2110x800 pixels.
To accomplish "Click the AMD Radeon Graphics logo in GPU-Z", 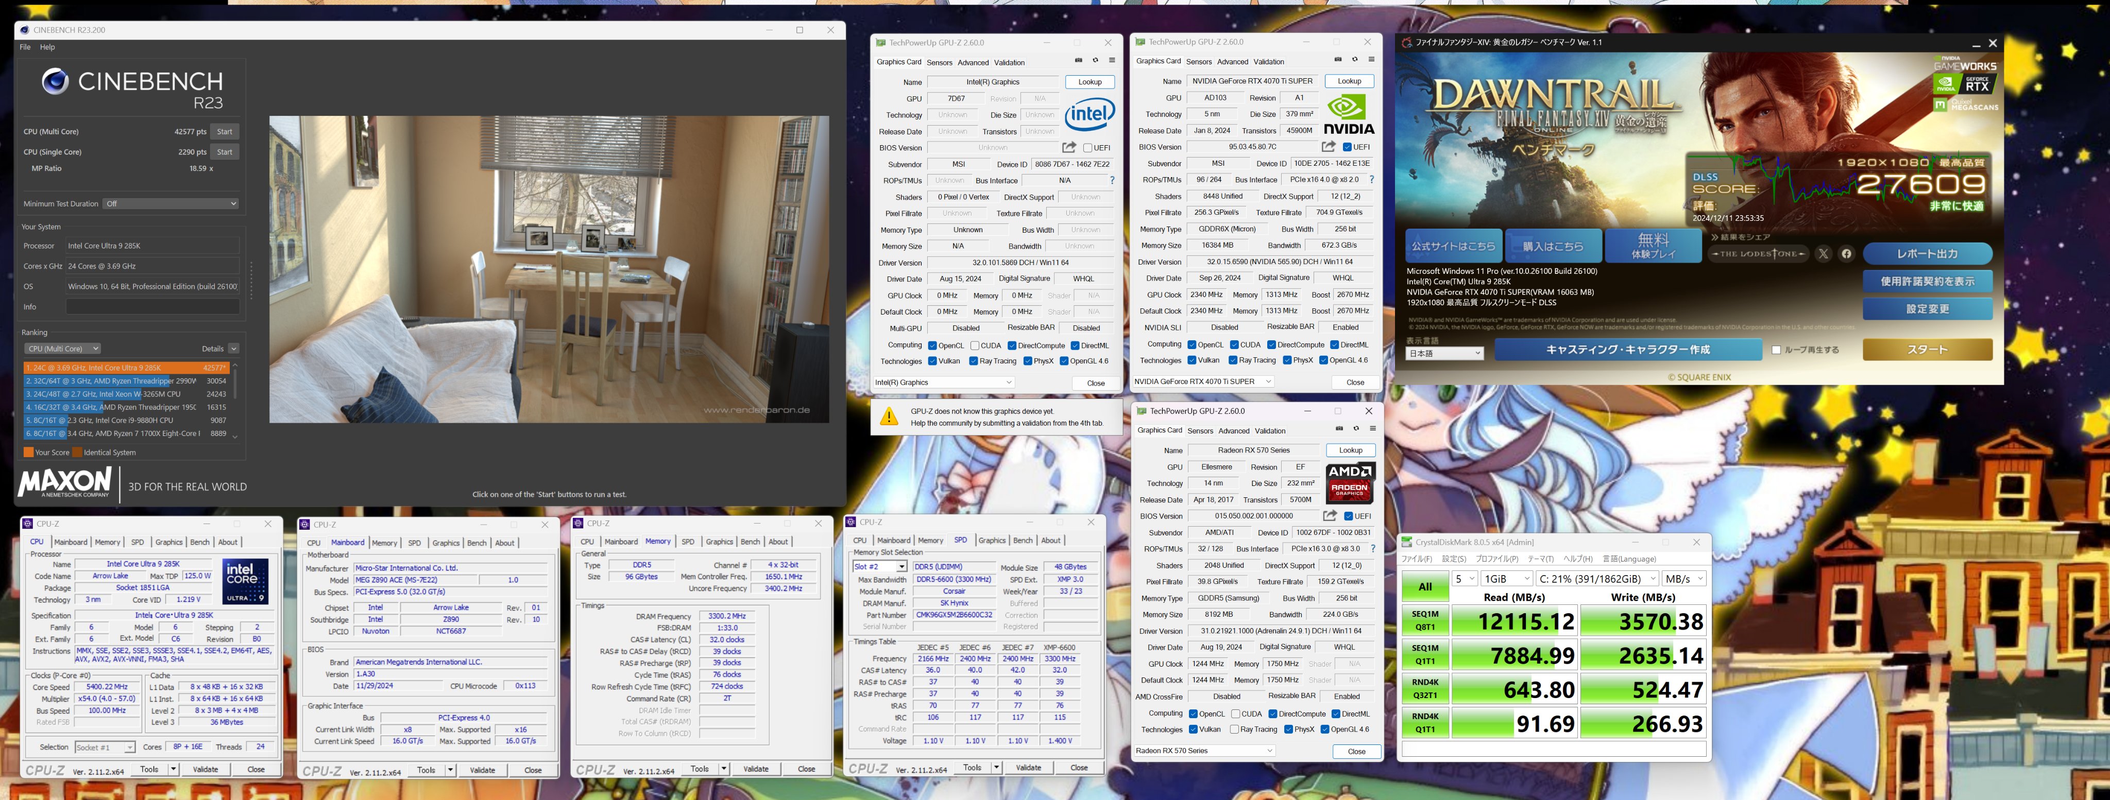I will [1351, 482].
